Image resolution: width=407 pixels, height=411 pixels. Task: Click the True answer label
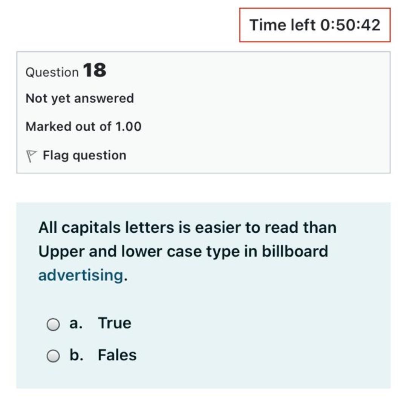tap(115, 323)
